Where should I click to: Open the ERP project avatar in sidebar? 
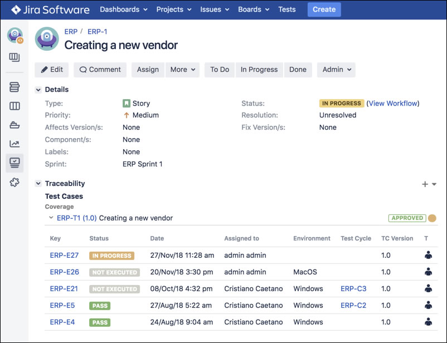pos(15,35)
